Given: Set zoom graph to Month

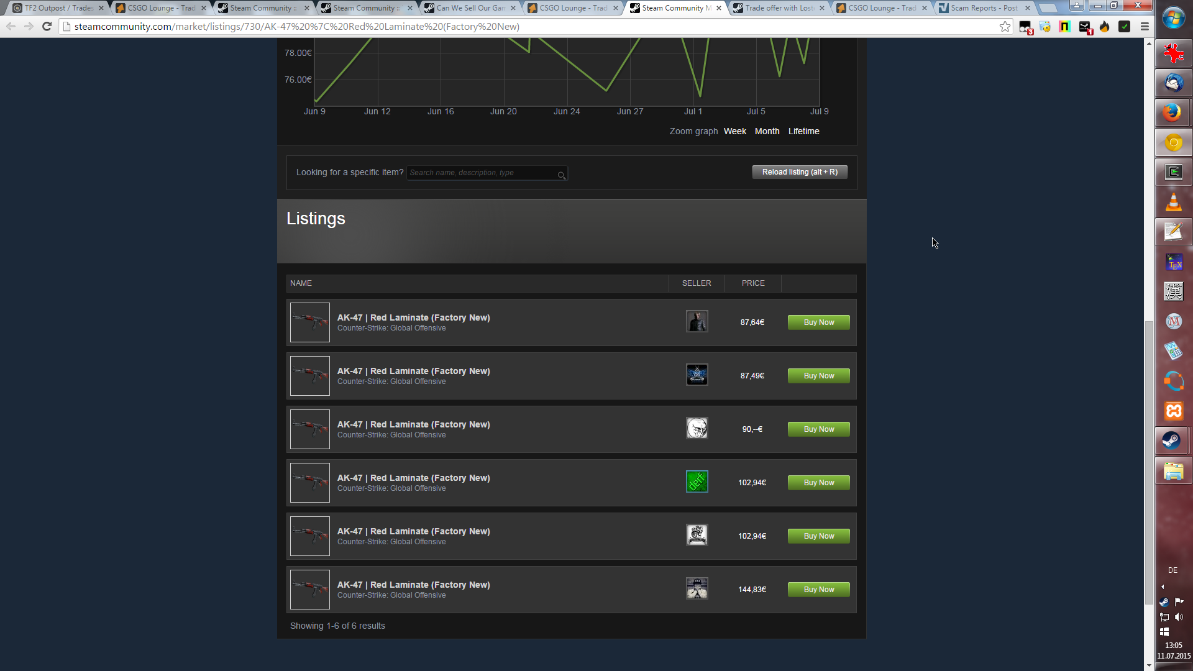Looking at the screenshot, I should (x=767, y=131).
